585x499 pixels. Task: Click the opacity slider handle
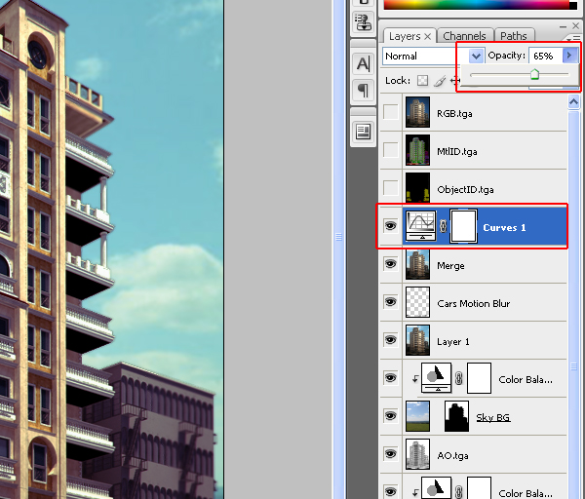point(534,75)
